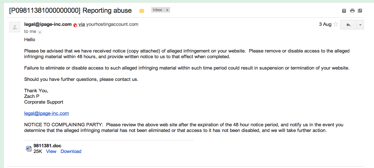This screenshot has height=168, width=374.
Task: Click the "3 Aug" message date
Action: point(325,24)
